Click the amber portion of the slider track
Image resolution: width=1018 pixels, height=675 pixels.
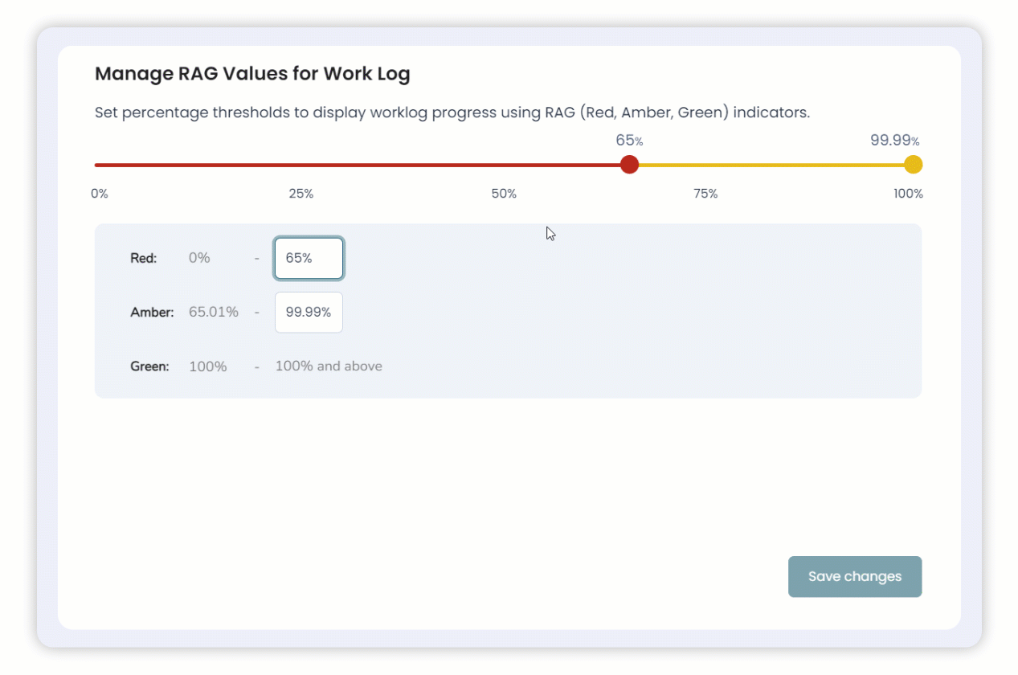[x=771, y=165]
